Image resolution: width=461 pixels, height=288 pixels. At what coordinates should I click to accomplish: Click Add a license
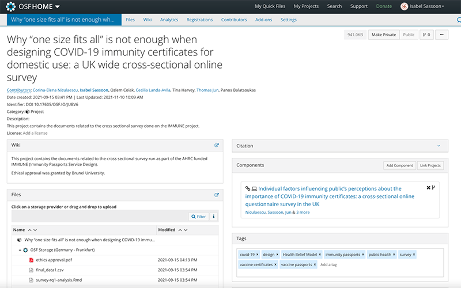tap(35, 133)
